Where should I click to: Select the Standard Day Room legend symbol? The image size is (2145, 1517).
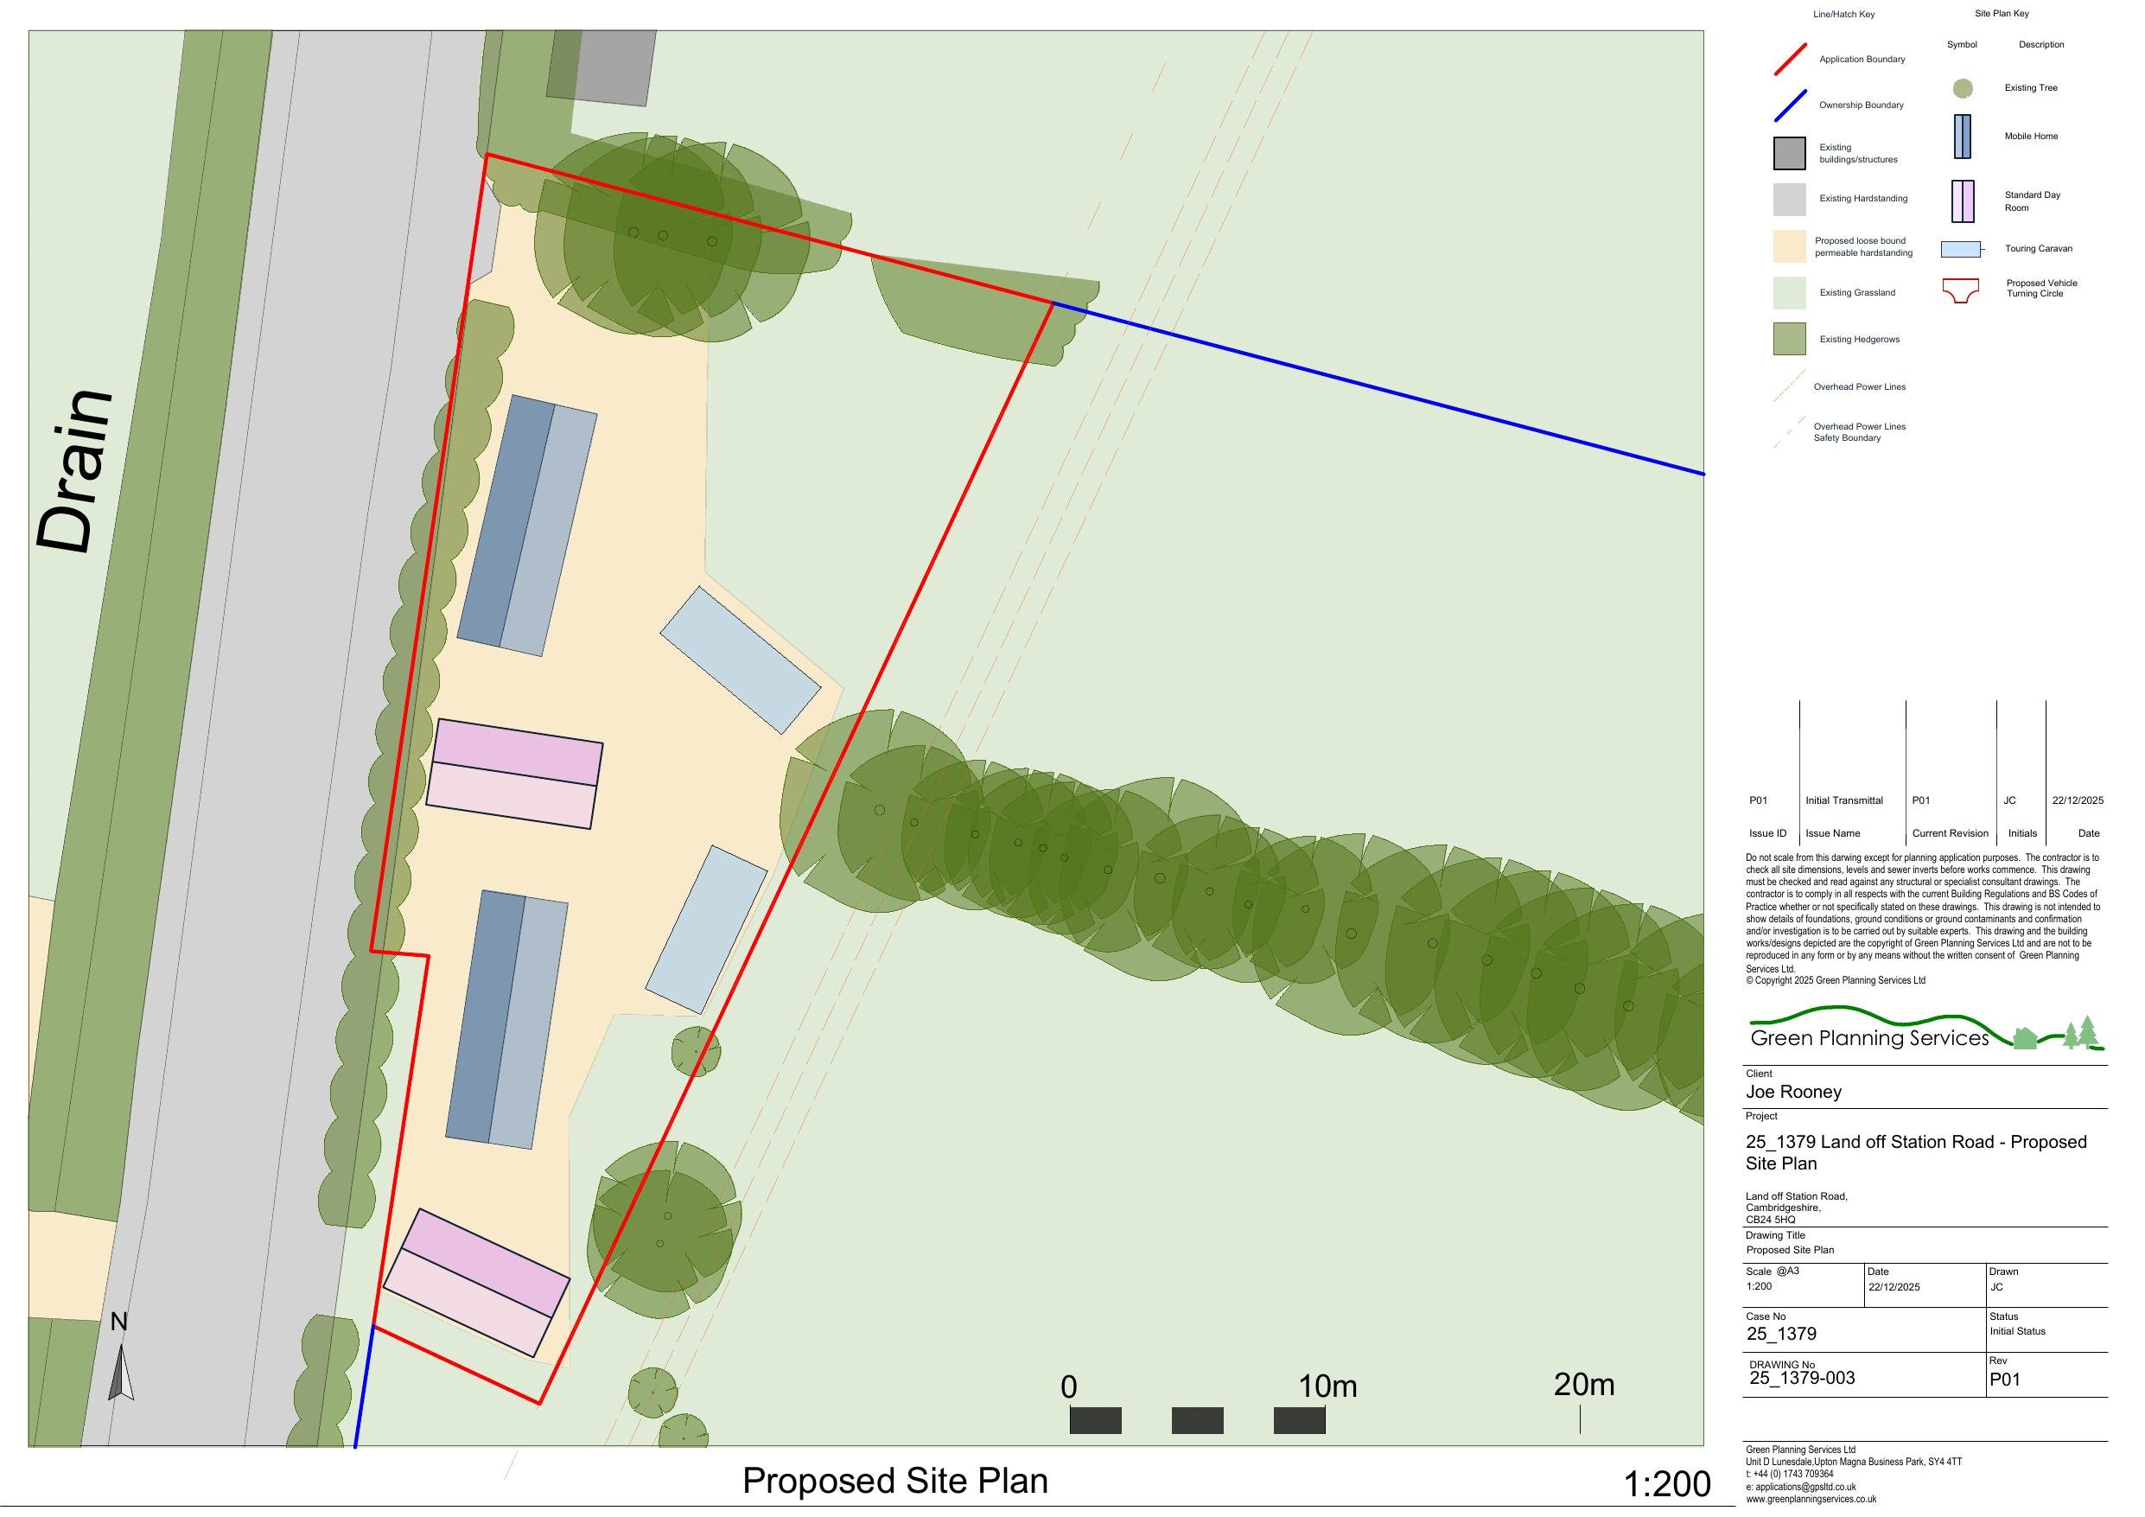pyautogui.click(x=1962, y=201)
